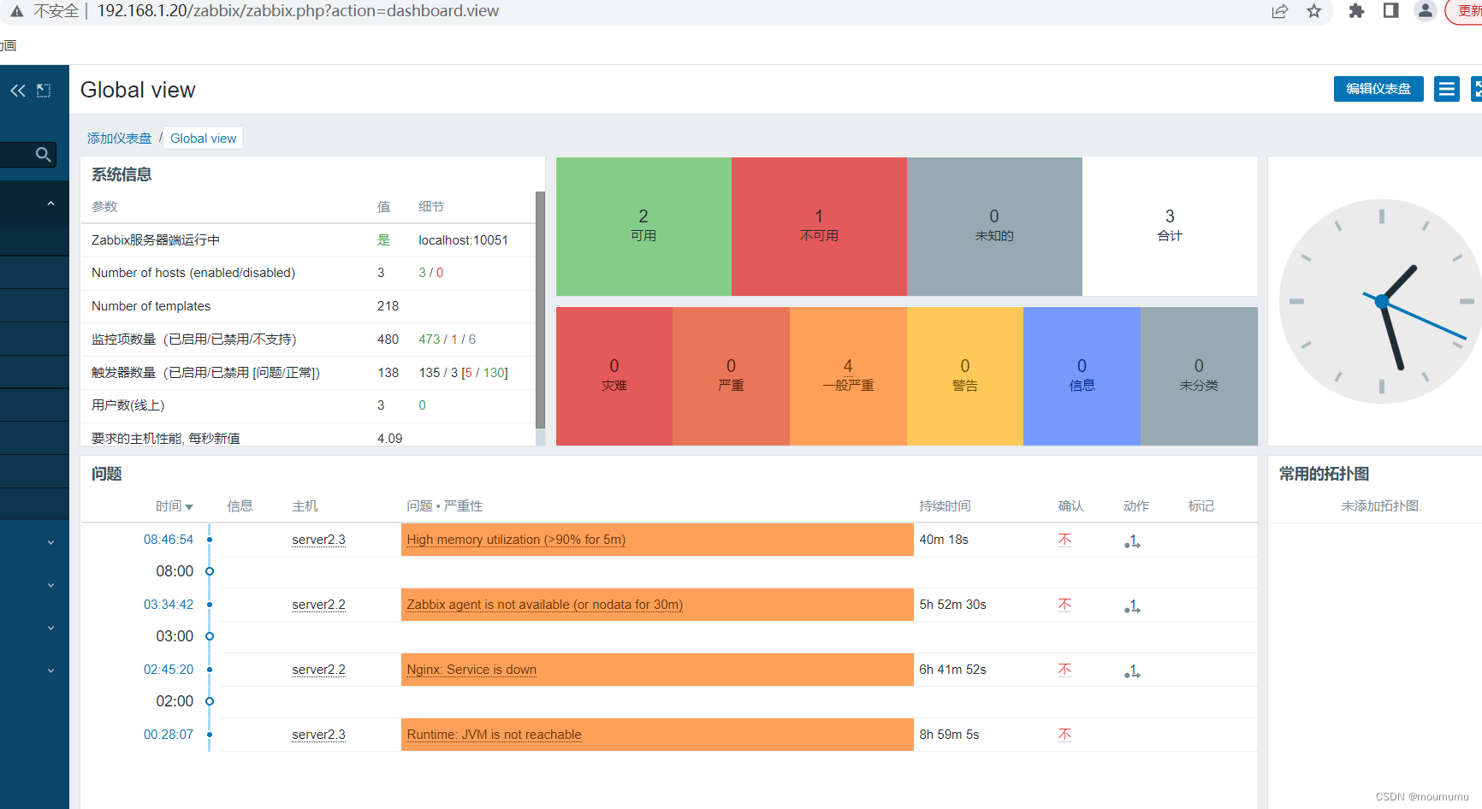The width and height of the screenshot is (1482, 809).
Task: Acknowledge link 不 for Zabbix agent problem
Action: pyautogui.click(x=1064, y=605)
